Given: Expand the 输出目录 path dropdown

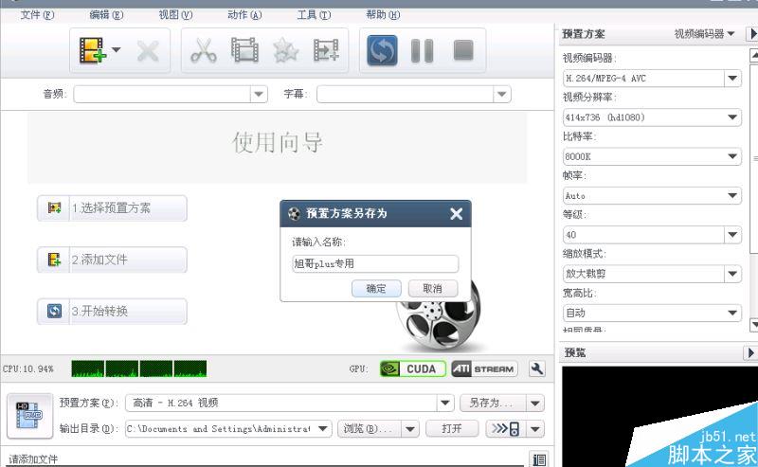Looking at the screenshot, I should [x=323, y=429].
